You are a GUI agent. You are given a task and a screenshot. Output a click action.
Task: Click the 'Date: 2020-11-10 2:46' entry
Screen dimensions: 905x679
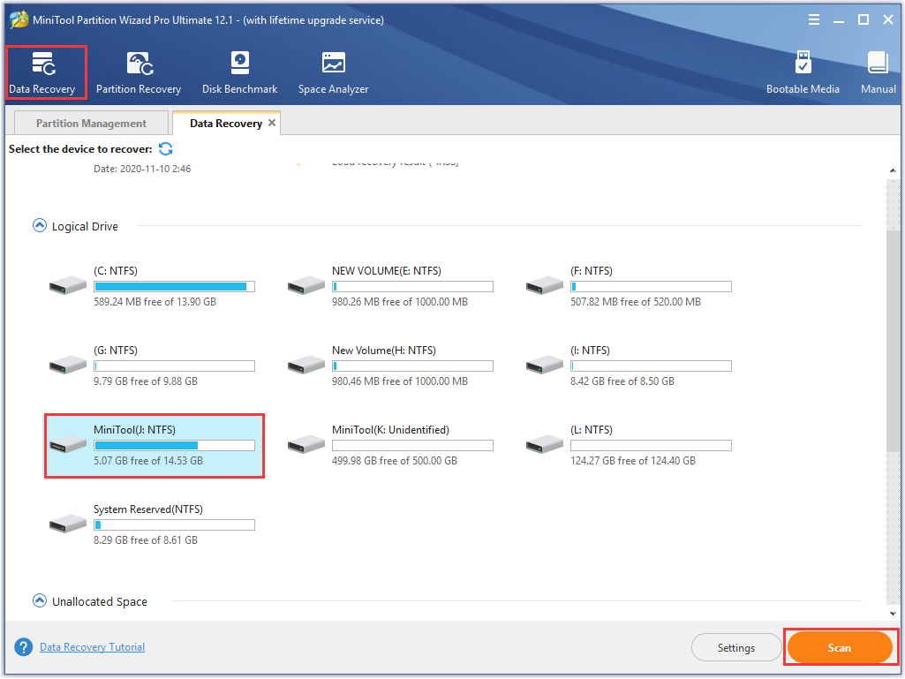(x=142, y=169)
